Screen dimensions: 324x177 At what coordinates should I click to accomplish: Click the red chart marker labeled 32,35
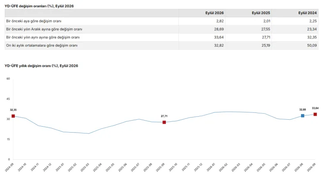(x=13, y=116)
